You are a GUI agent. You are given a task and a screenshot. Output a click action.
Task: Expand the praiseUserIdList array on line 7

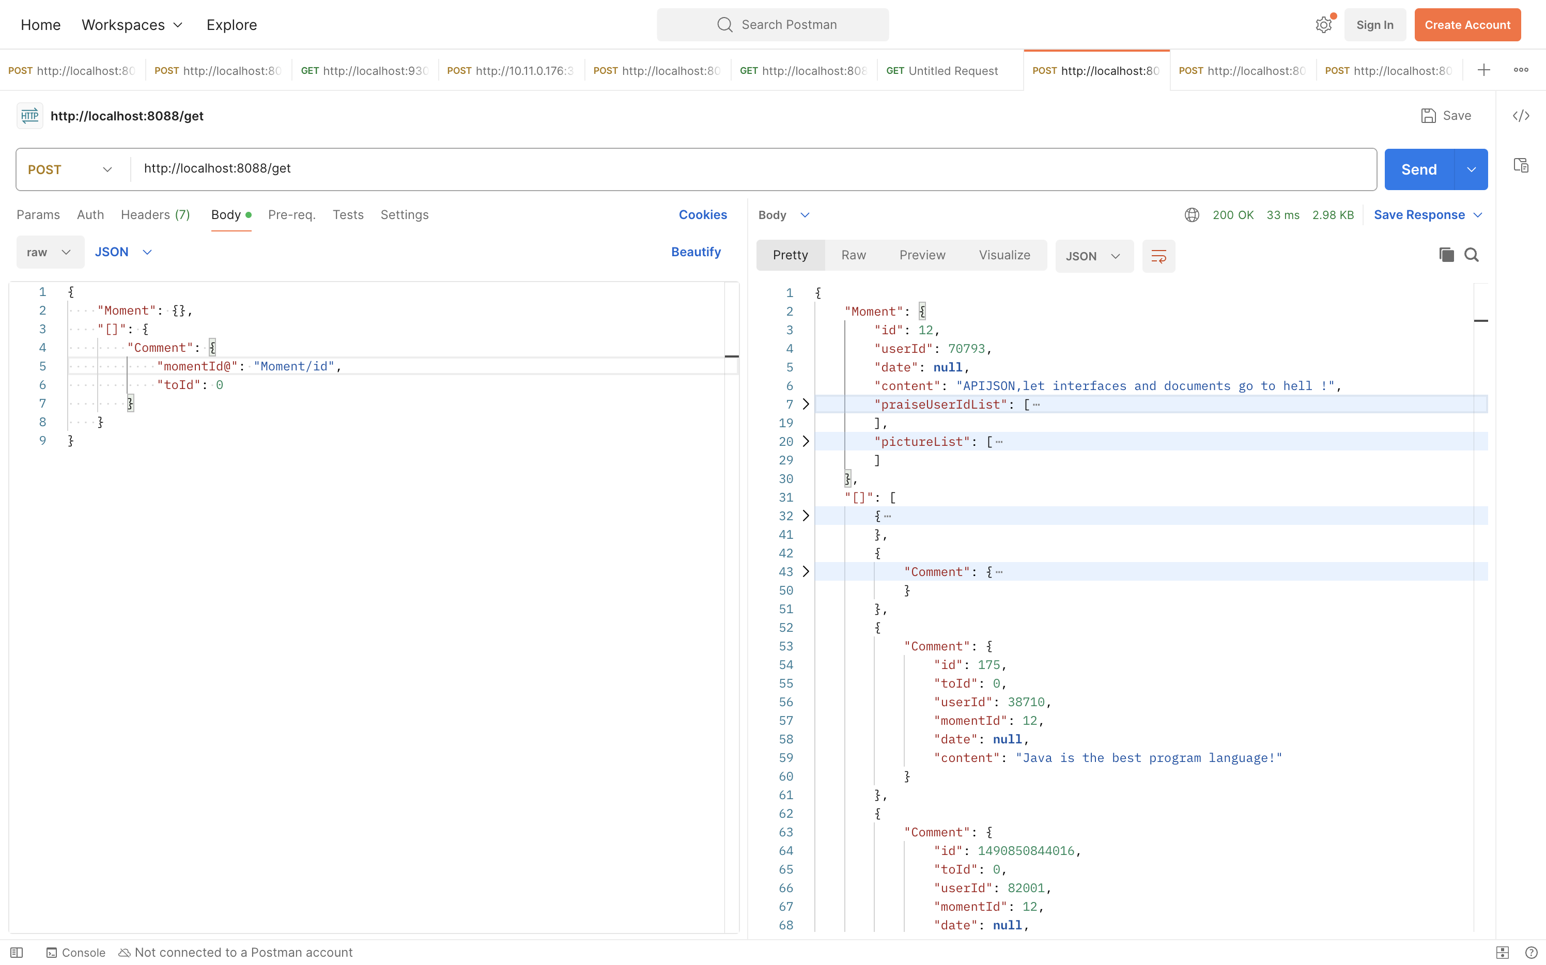tap(806, 404)
